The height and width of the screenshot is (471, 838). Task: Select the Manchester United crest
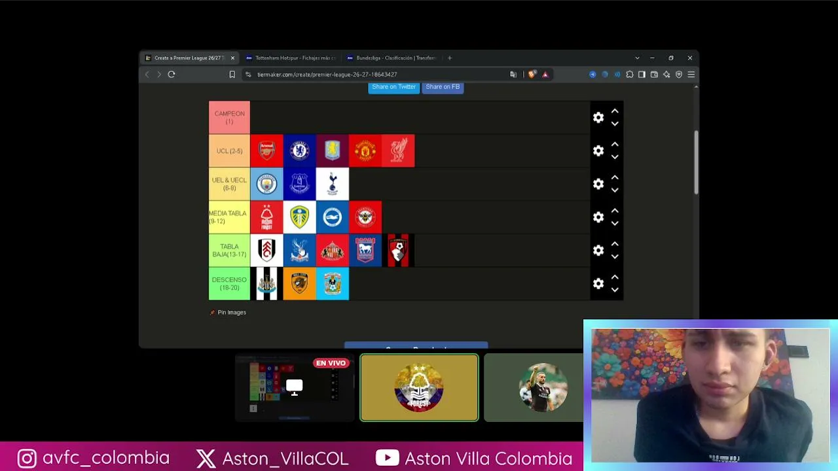365,151
